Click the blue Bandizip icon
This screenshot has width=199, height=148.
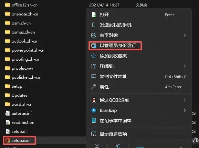[94, 110]
